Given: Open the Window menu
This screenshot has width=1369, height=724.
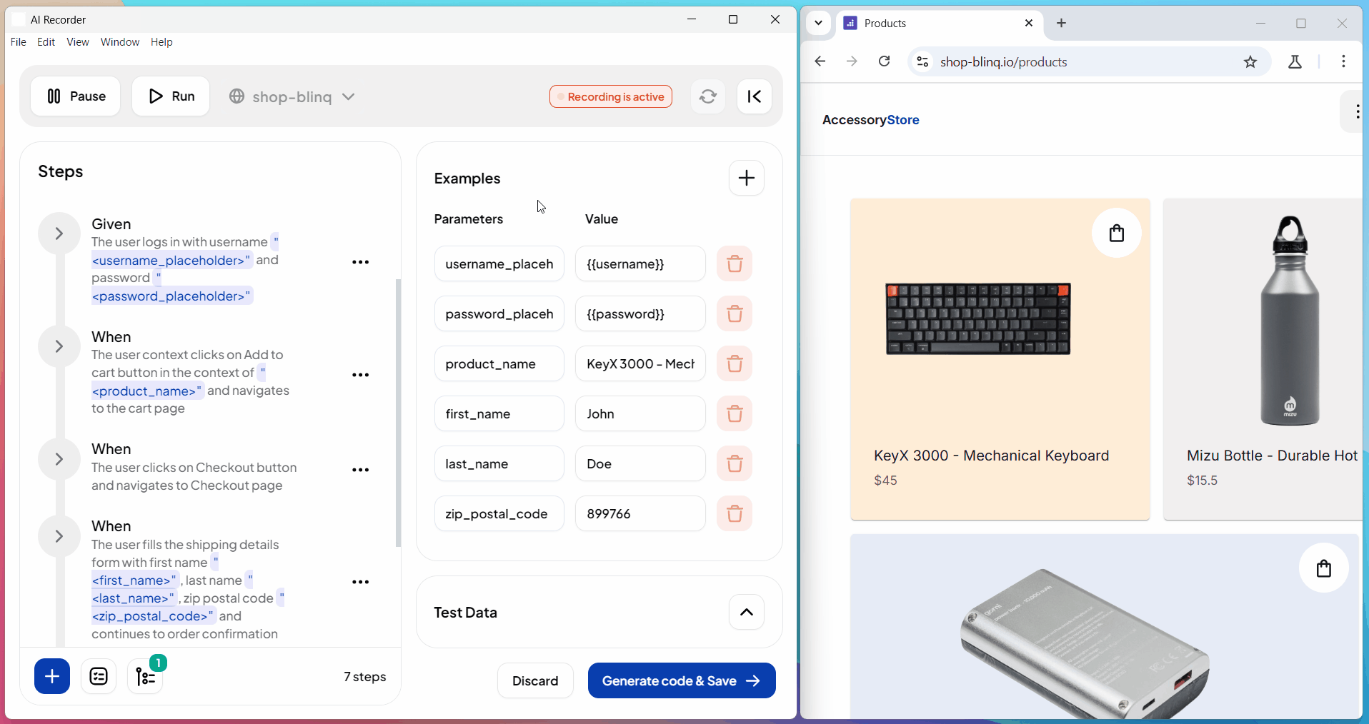Looking at the screenshot, I should (119, 42).
